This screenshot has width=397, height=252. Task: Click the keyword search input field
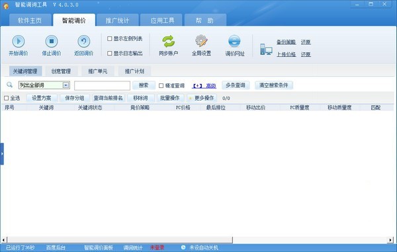tap(103, 85)
